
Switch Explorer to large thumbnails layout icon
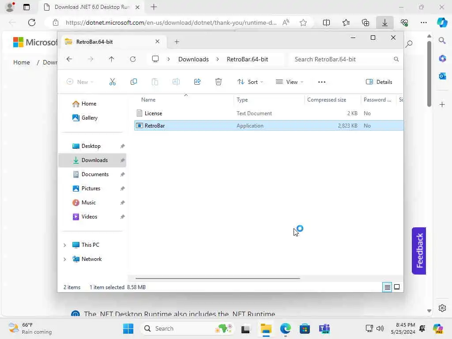(397, 287)
